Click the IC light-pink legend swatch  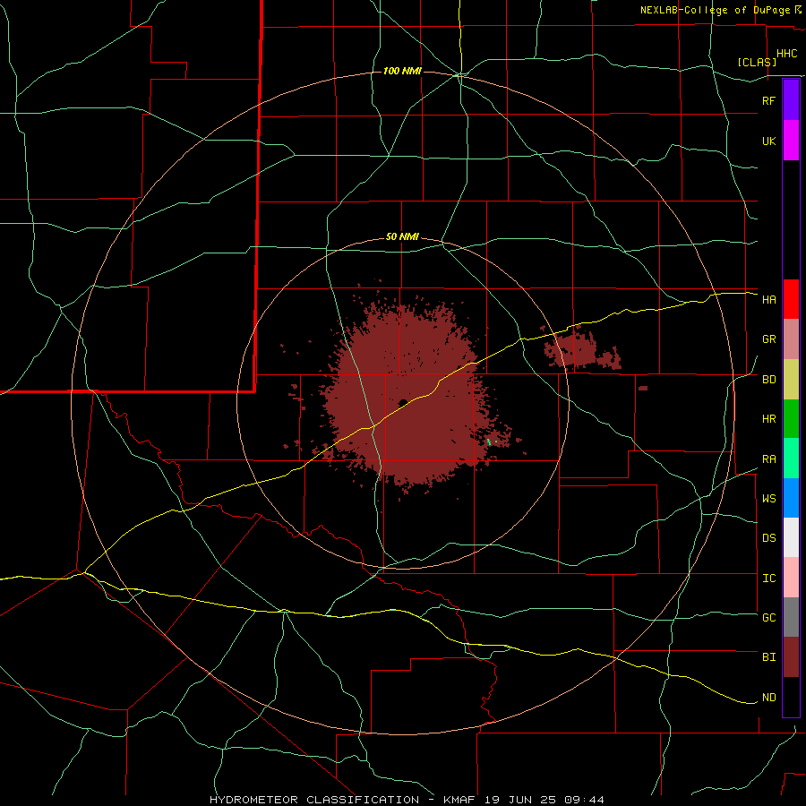click(x=791, y=578)
